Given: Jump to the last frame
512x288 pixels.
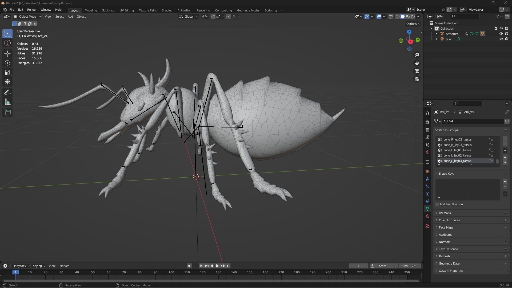Looking at the screenshot, I should point(228,266).
